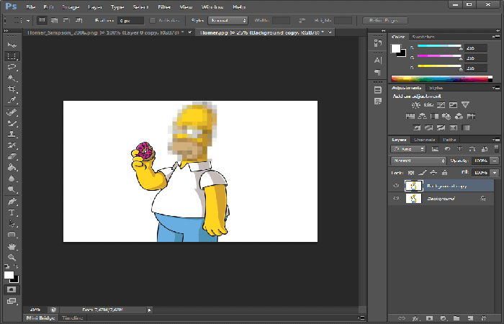
Task: Switch to the Swatches tab
Action: (x=423, y=37)
